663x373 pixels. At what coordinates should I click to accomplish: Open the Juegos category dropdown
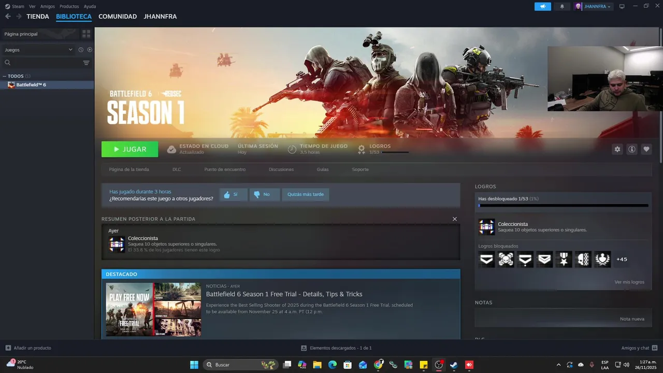(x=38, y=50)
